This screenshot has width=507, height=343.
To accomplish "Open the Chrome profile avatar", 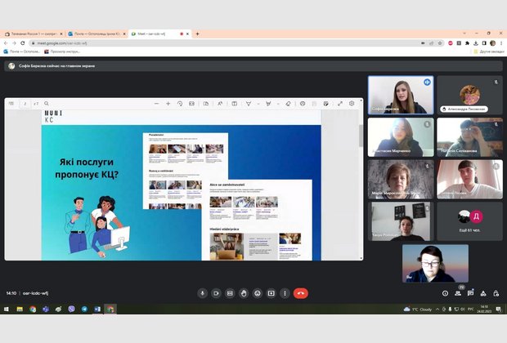I will pyautogui.click(x=493, y=43).
